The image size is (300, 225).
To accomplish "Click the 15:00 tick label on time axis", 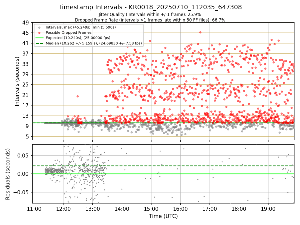I will [151, 208].
